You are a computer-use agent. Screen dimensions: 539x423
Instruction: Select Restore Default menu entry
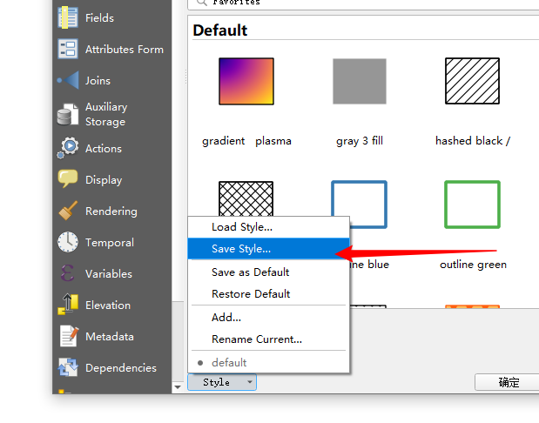coord(269,293)
